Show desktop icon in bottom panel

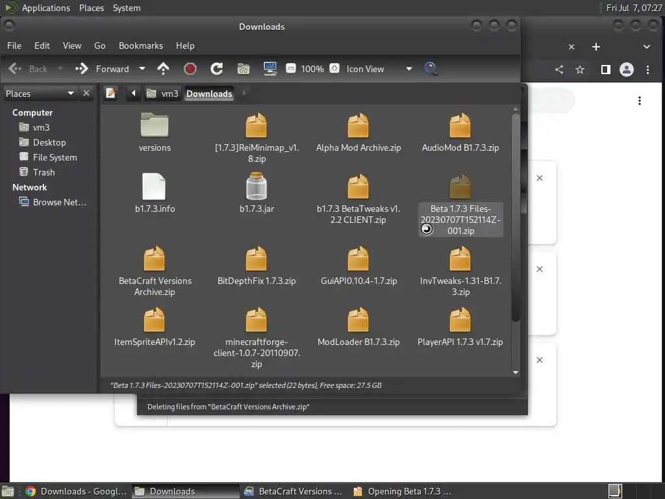tap(7, 492)
